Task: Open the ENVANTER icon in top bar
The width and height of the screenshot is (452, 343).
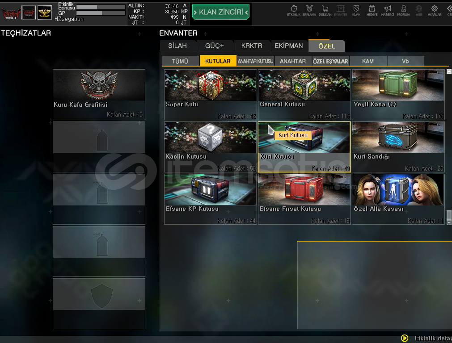Action: pyautogui.click(x=340, y=10)
